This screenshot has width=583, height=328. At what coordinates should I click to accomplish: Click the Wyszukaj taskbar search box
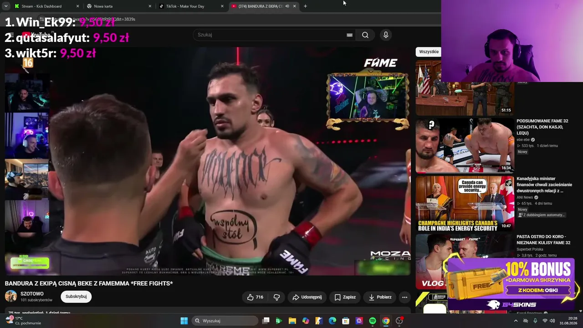pyautogui.click(x=225, y=321)
